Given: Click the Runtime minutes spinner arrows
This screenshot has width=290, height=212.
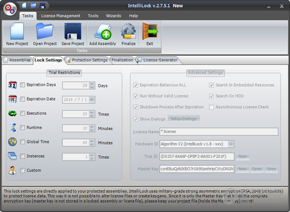Looking at the screenshot, I should pyautogui.click(x=92, y=128).
